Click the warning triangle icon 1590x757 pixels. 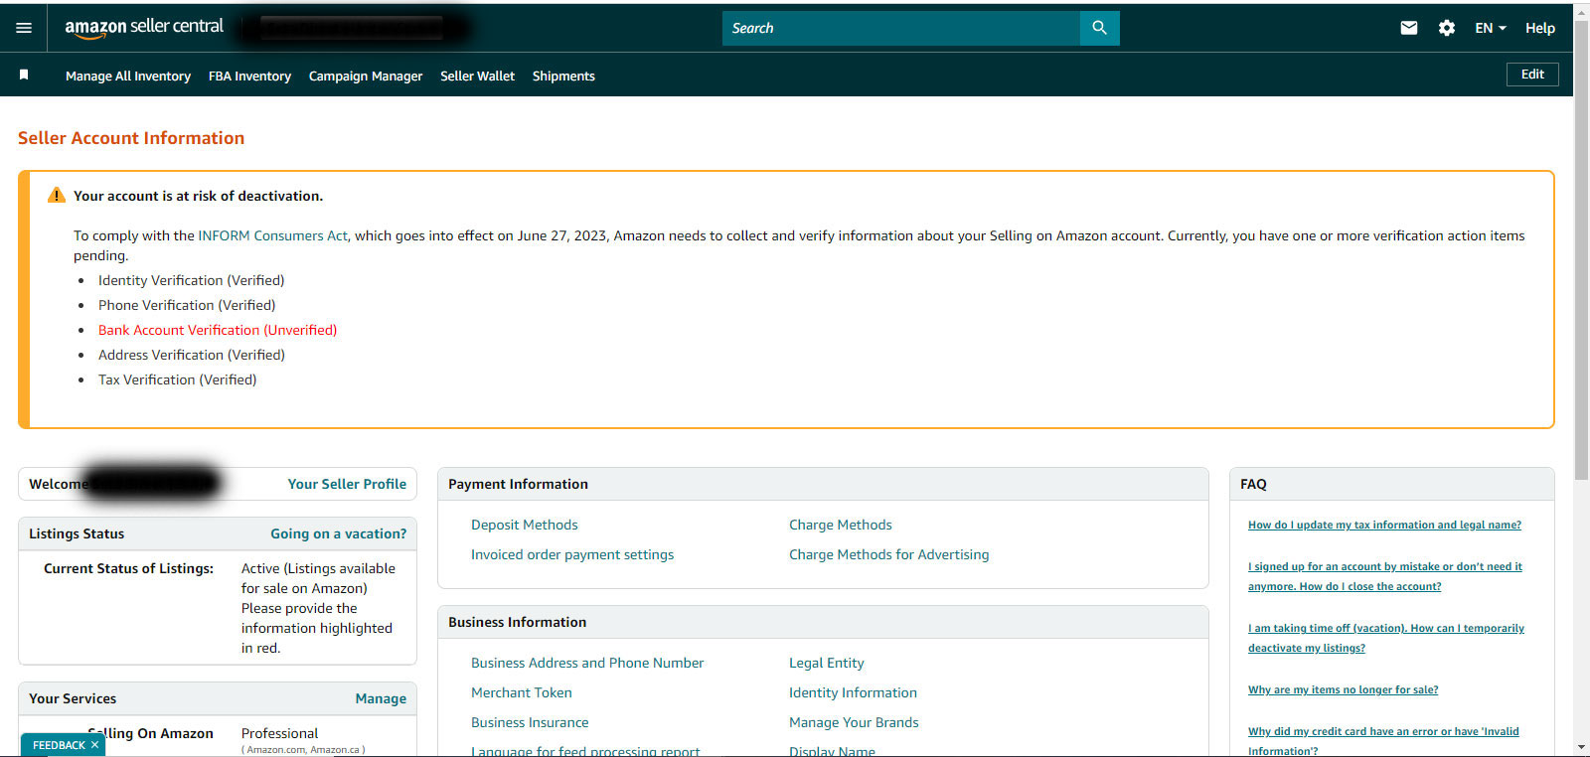coord(57,196)
